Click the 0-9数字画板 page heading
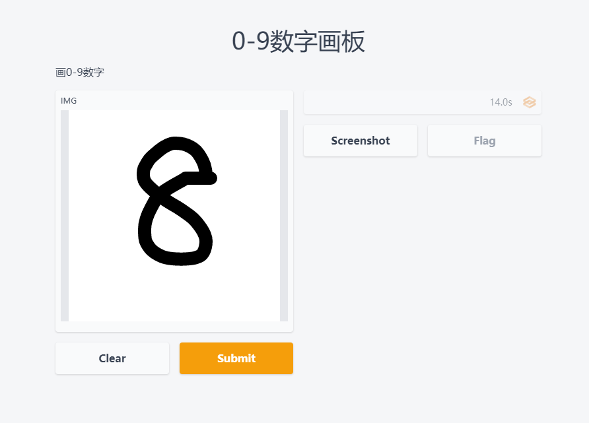The width and height of the screenshot is (589, 423). (x=298, y=42)
